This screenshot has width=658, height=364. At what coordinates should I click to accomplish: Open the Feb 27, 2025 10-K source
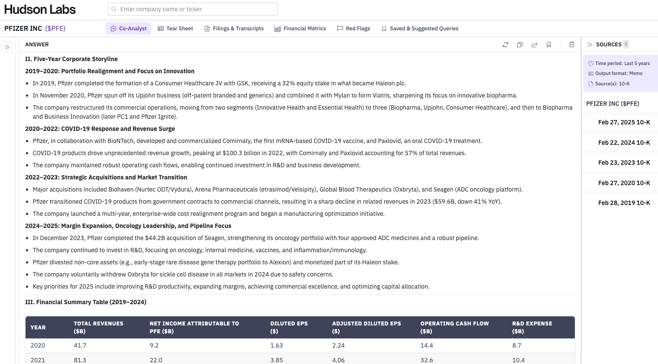tap(624, 123)
